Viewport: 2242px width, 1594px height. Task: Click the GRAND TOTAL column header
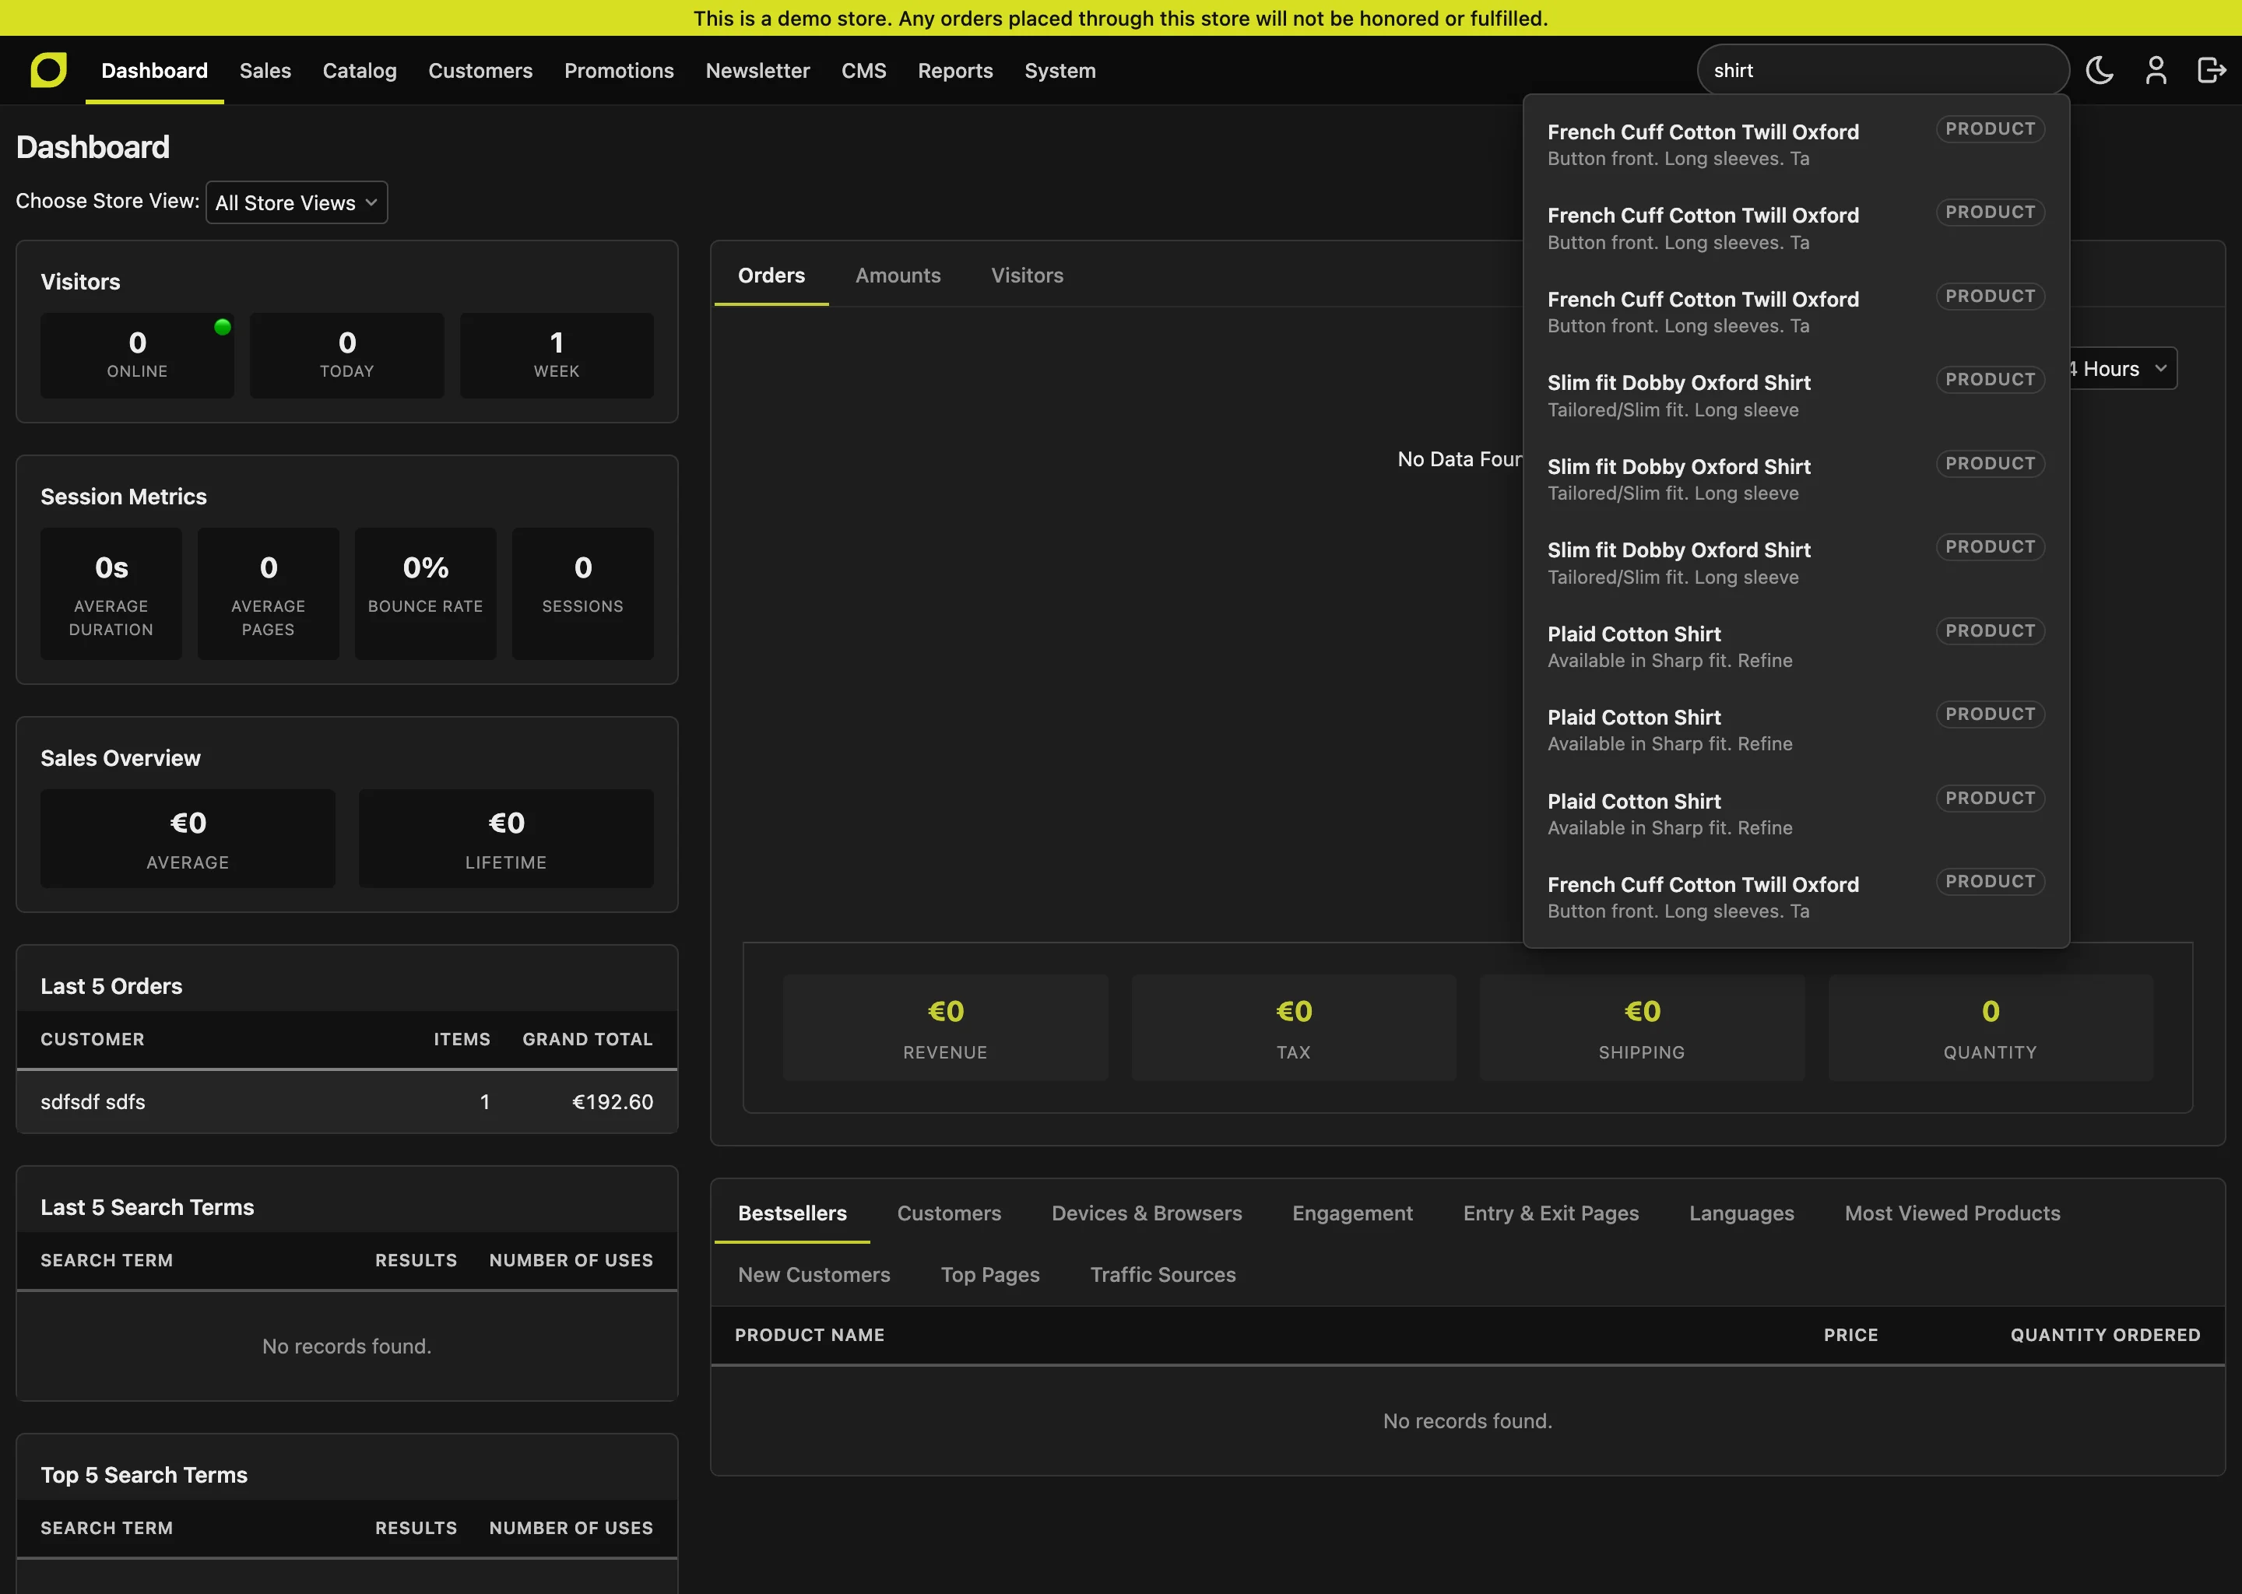[587, 1038]
